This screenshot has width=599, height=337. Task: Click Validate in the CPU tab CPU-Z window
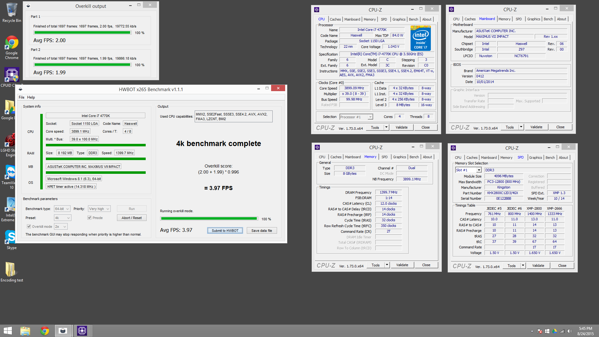(x=402, y=127)
